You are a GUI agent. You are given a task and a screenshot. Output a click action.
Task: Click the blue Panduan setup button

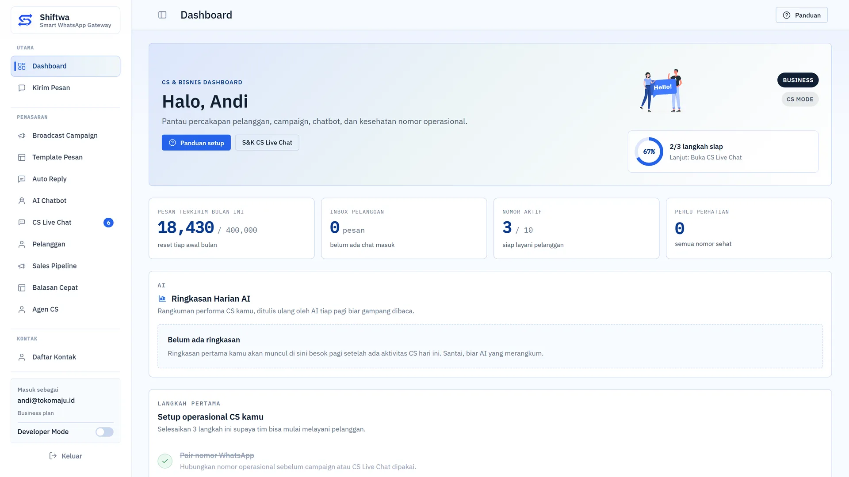tap(196, 143)
